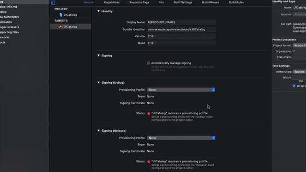The width and height of the screenshot is (306, 172).
Task: Select the Products group in navigator
Action: click(3, 43)
